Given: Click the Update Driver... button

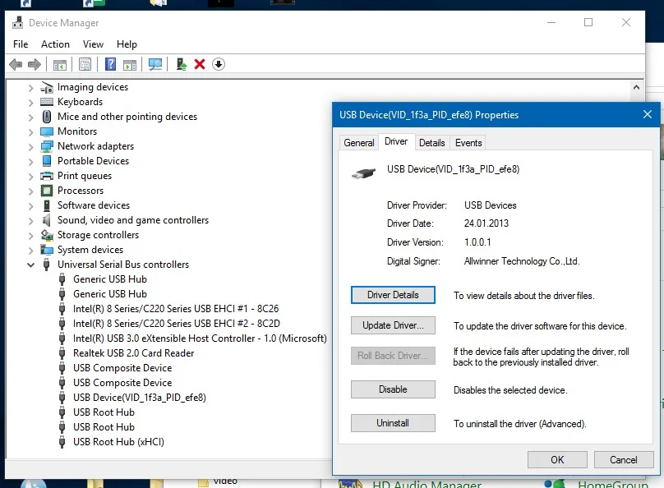Looking at the screenshot, I should tap(393, 325).
